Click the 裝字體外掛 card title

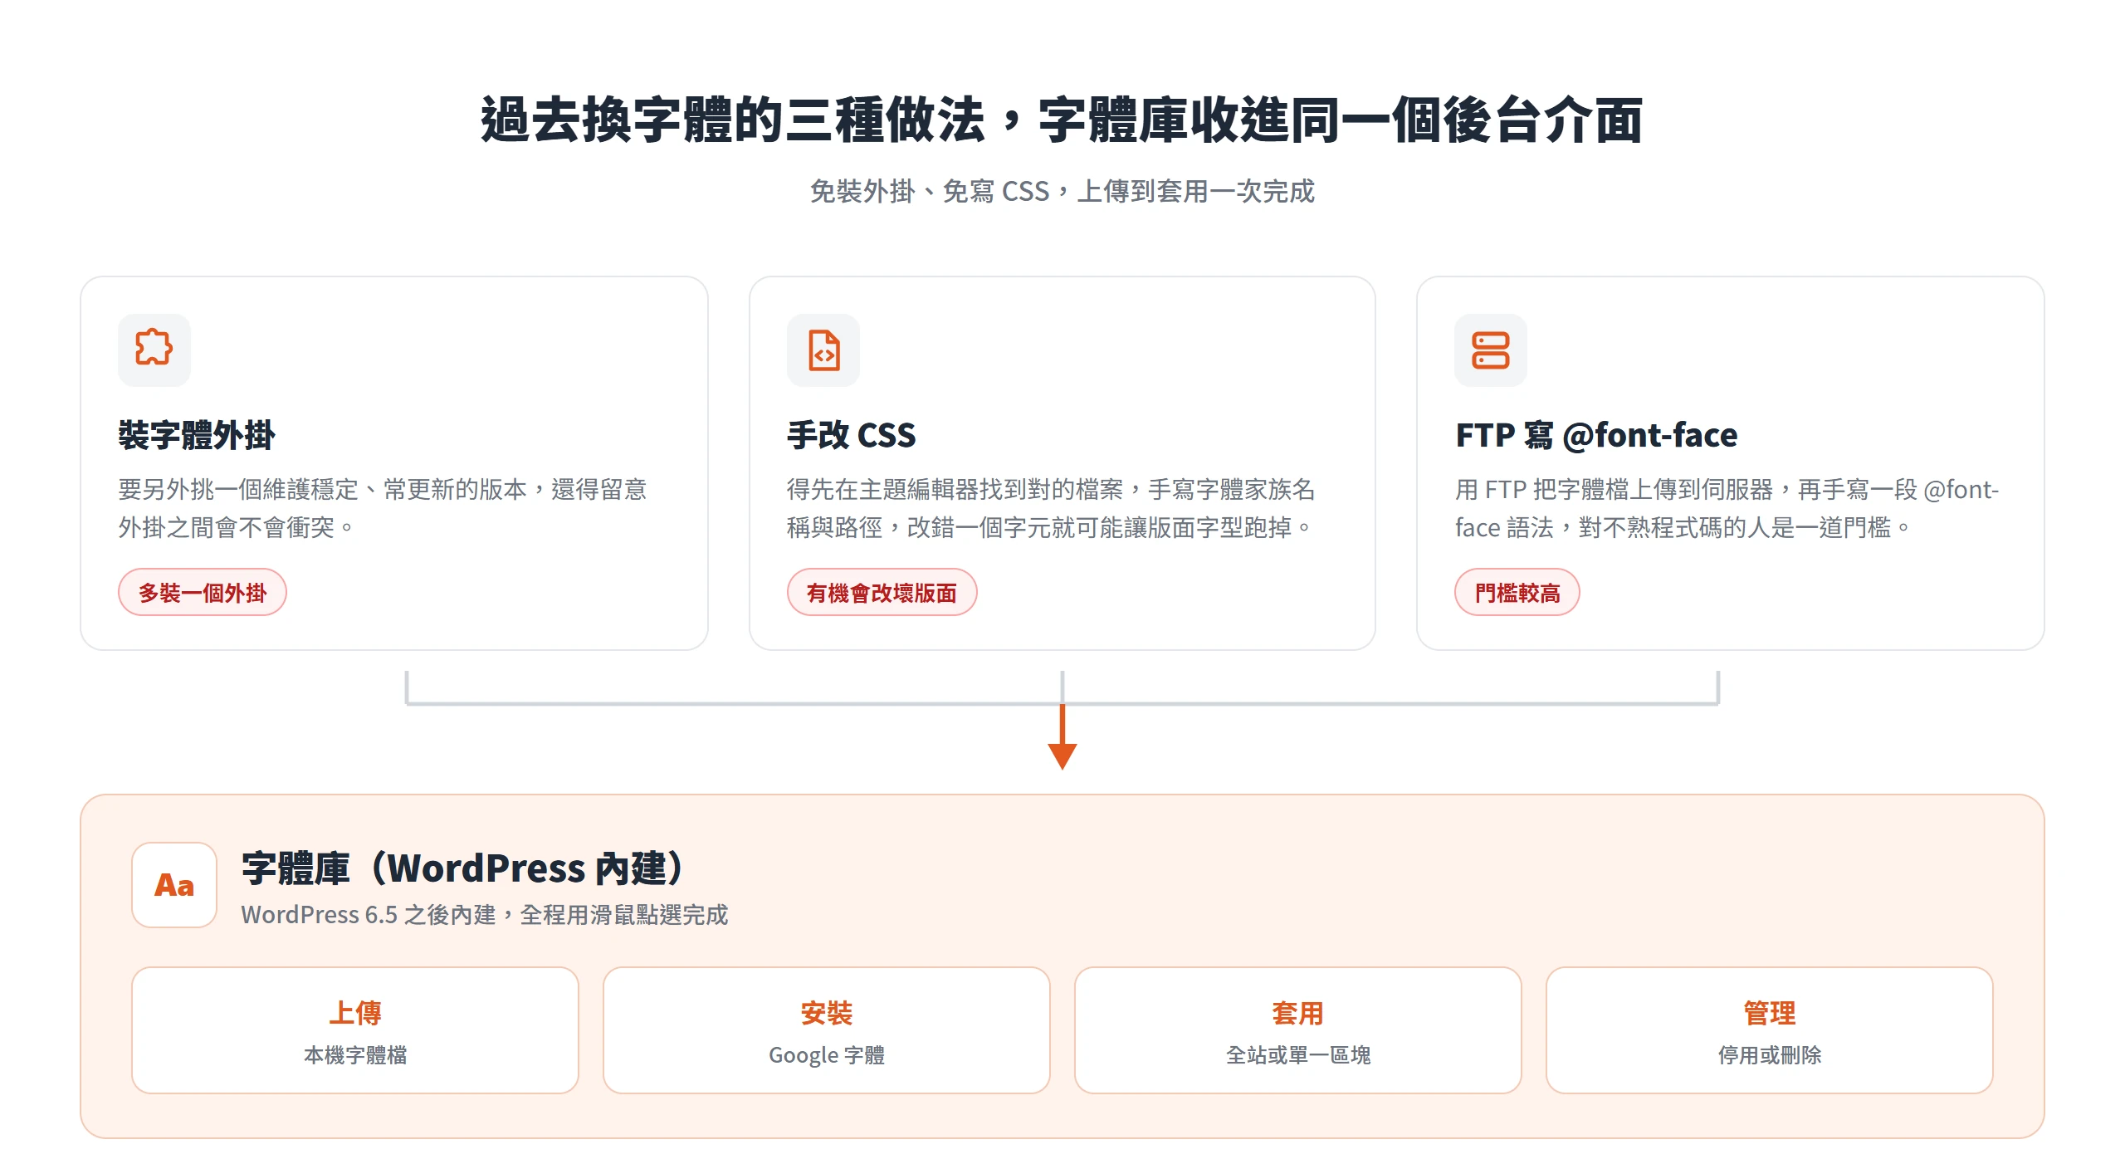[197, 435]
